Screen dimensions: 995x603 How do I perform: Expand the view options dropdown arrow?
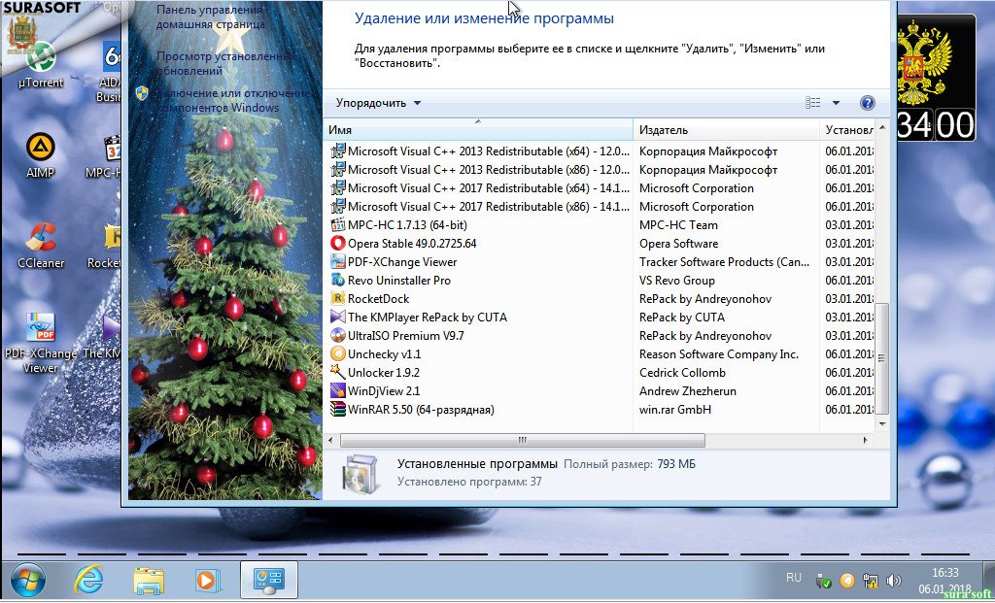(836, 103)
